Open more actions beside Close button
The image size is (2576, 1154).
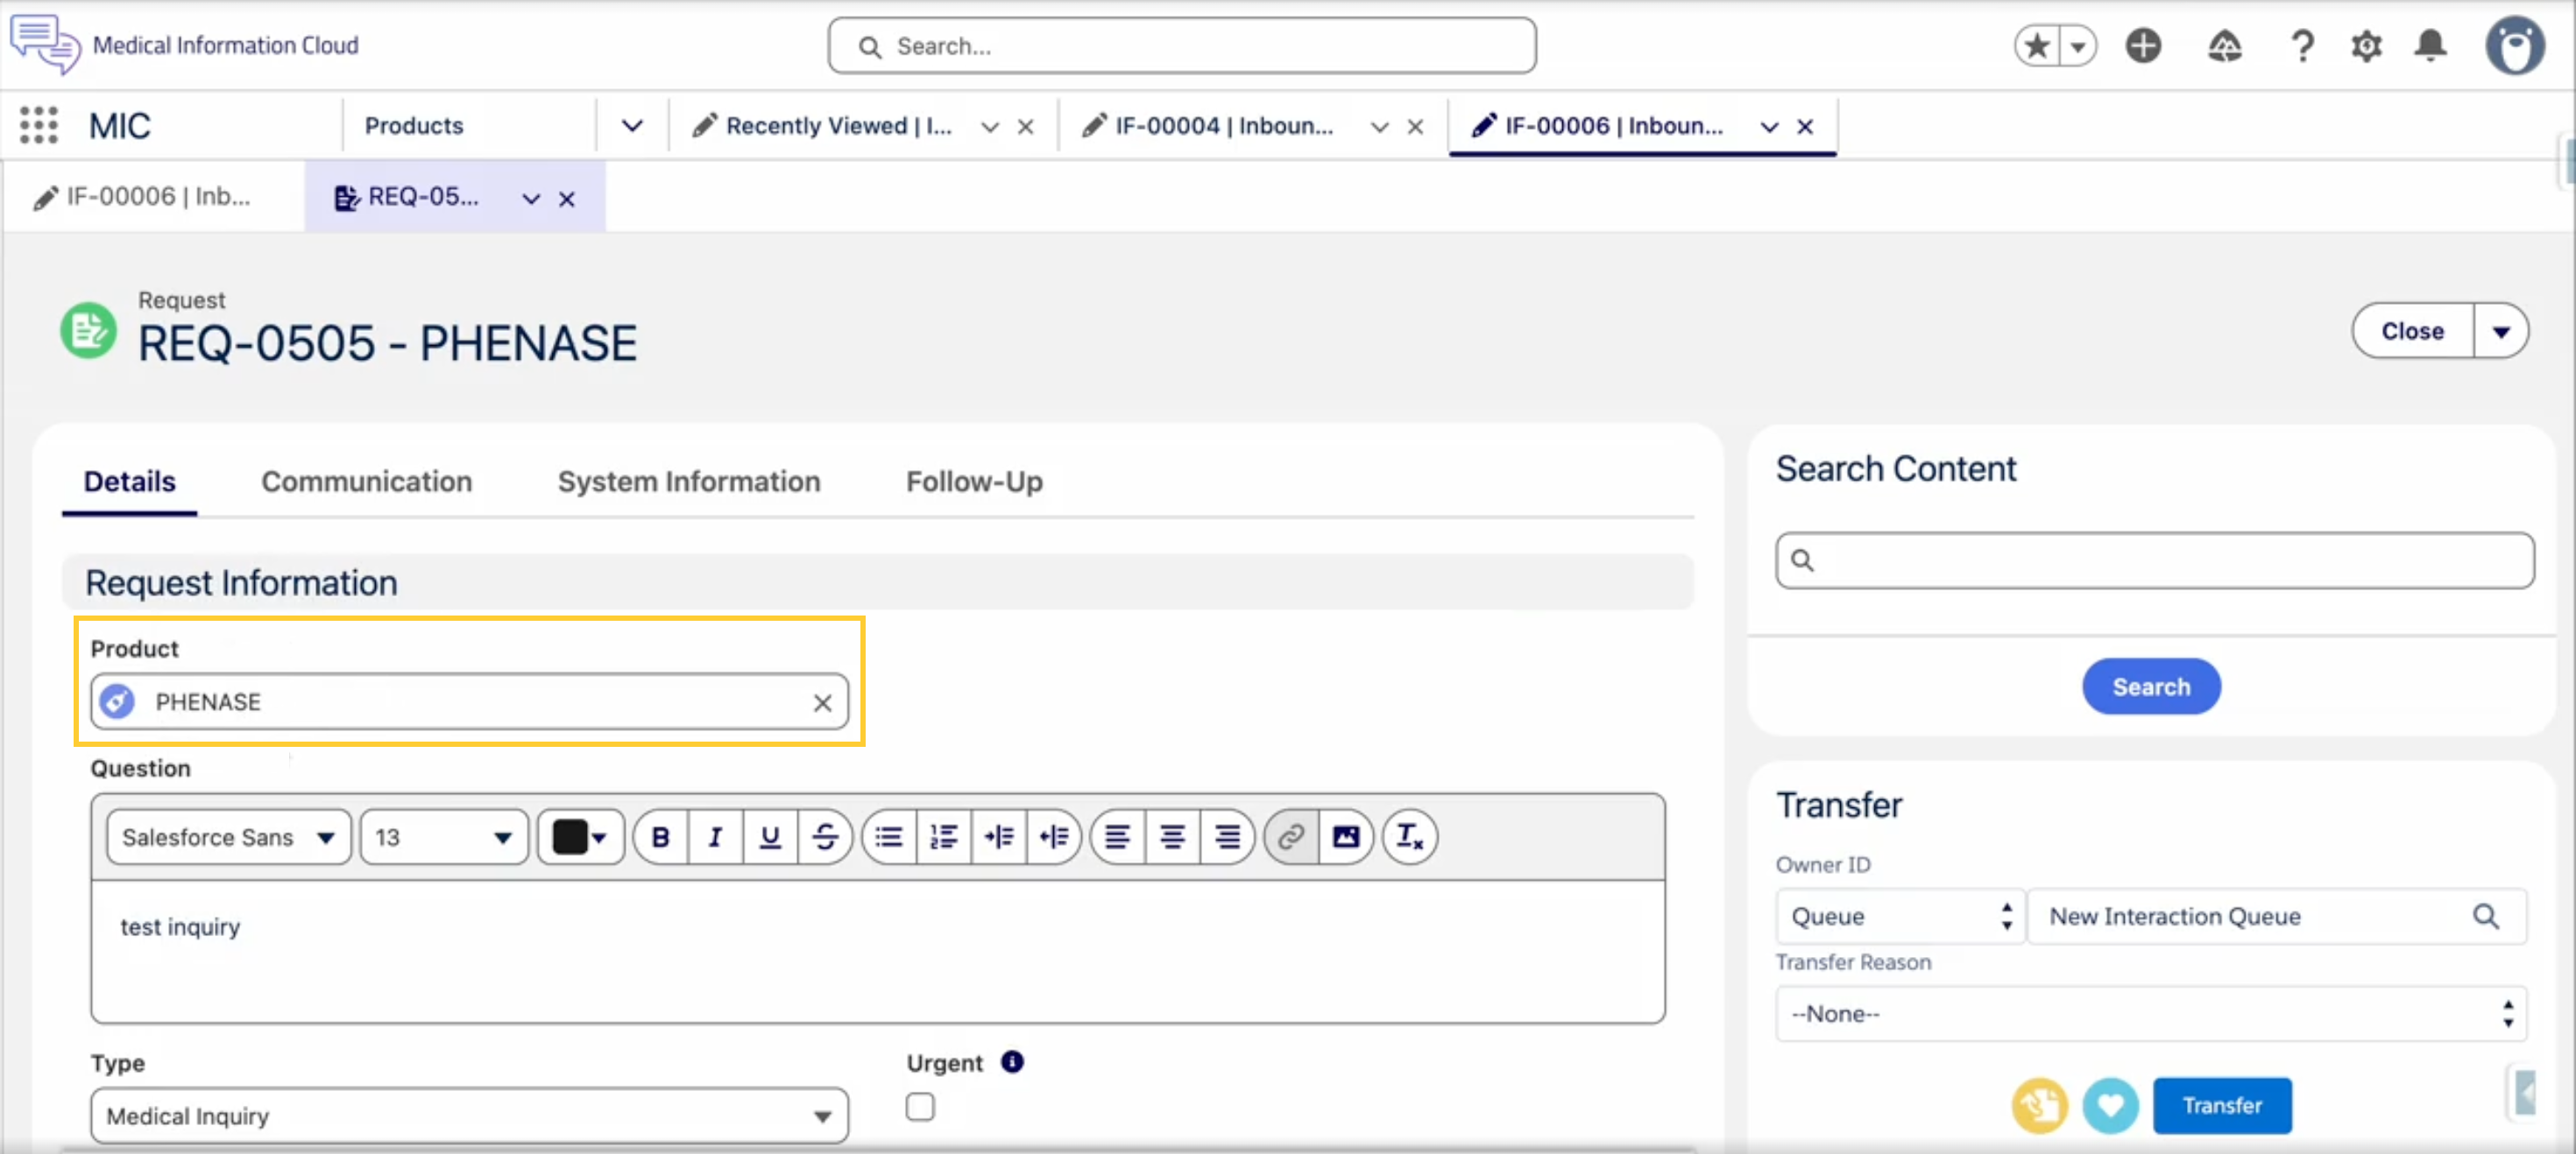(x=2501, y=332)
